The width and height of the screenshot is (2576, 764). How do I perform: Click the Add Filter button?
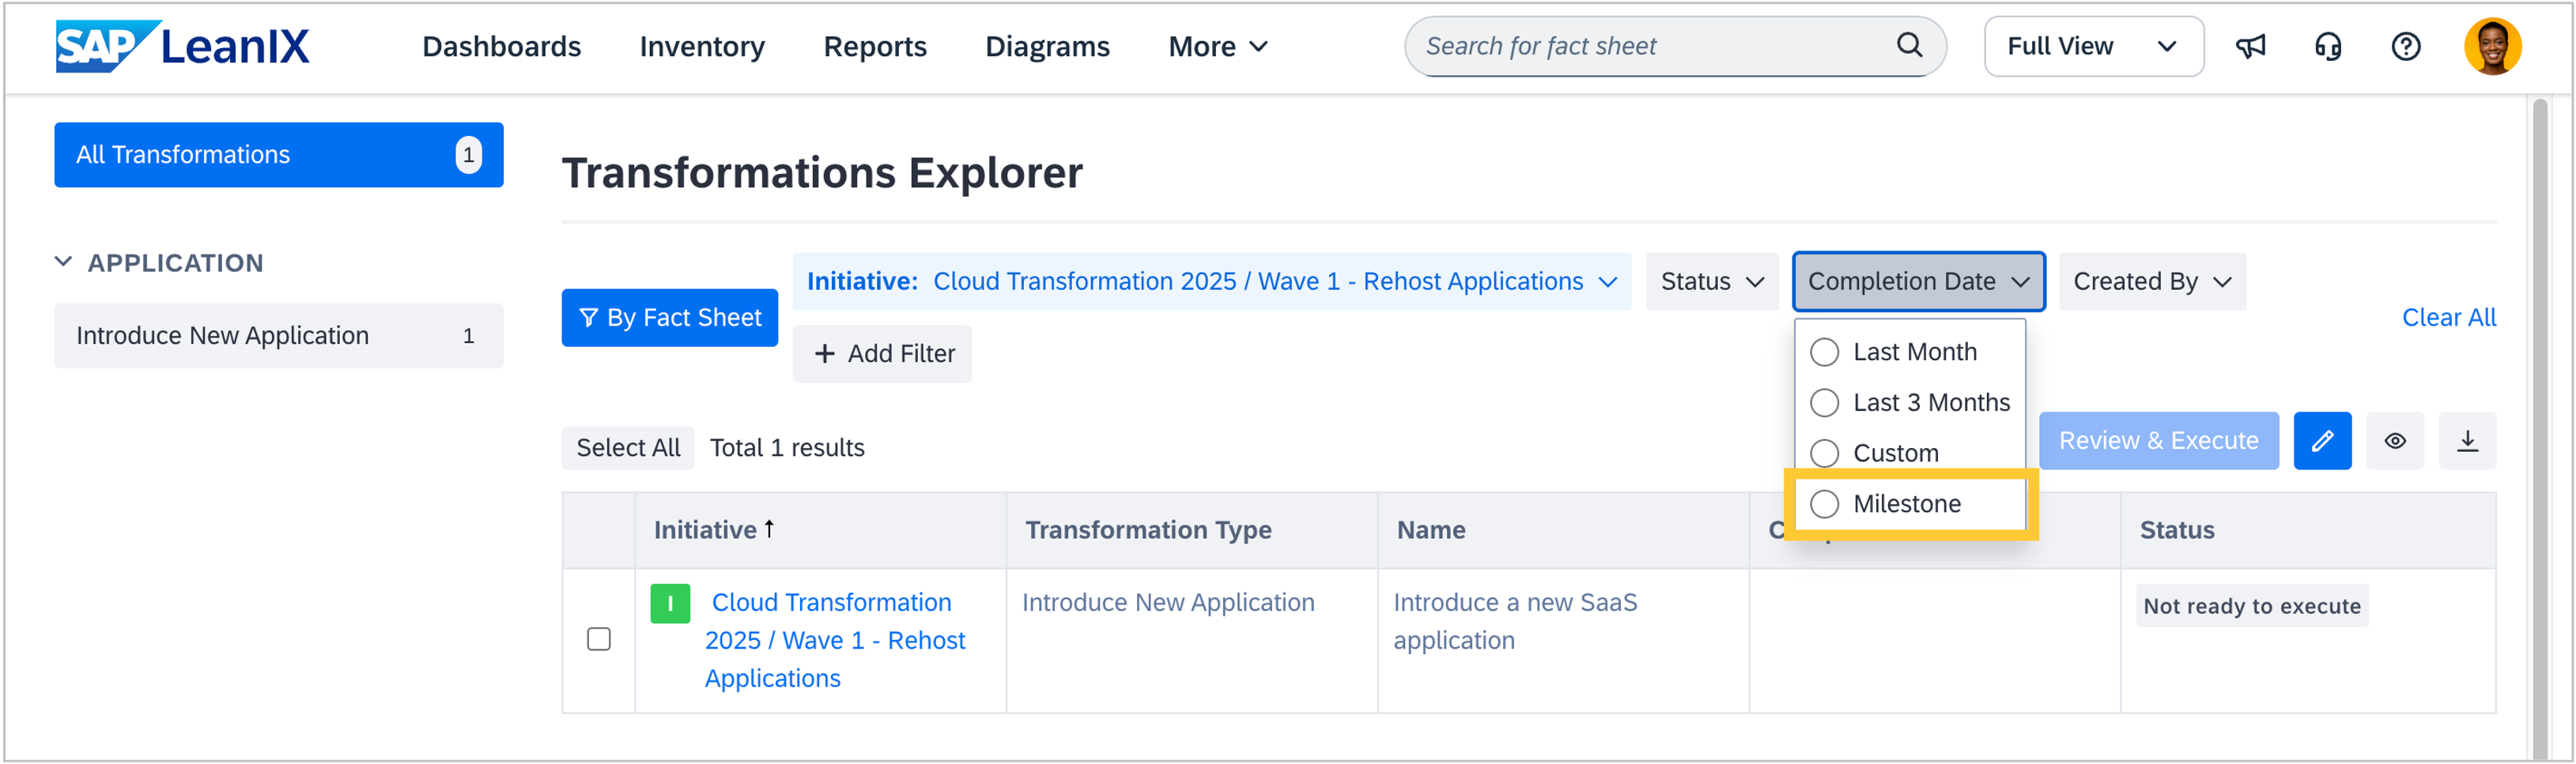pyautogui.click(x=882, y=353)
